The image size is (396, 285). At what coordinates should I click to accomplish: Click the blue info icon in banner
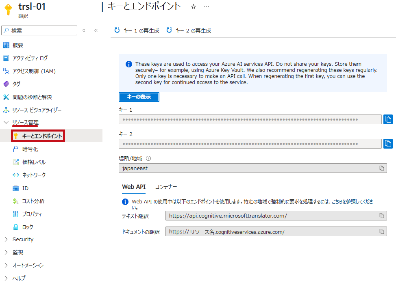click(129, 64)
